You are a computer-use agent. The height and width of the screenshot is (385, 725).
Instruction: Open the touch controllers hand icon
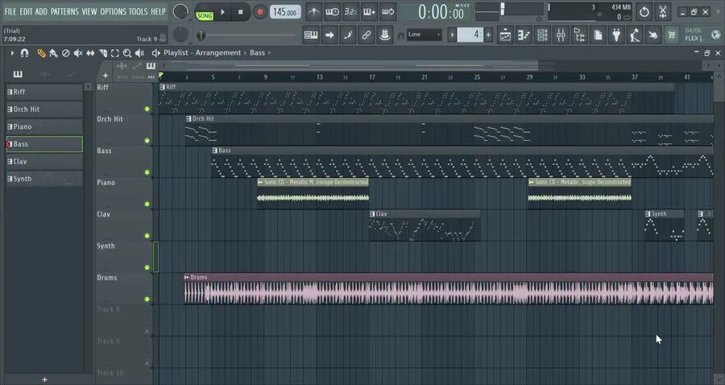653,35
